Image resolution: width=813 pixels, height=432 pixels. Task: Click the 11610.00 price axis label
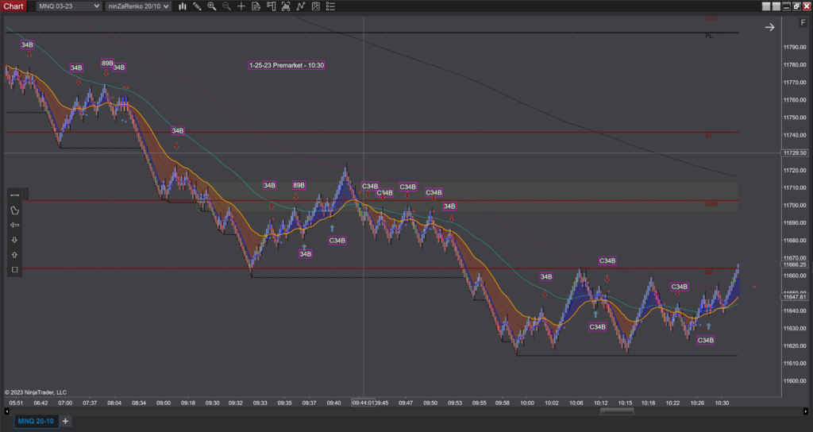tap(795, 364)
